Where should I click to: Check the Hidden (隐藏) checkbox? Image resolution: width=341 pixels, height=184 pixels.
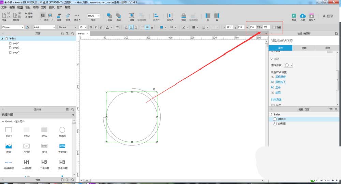(274, 27)
